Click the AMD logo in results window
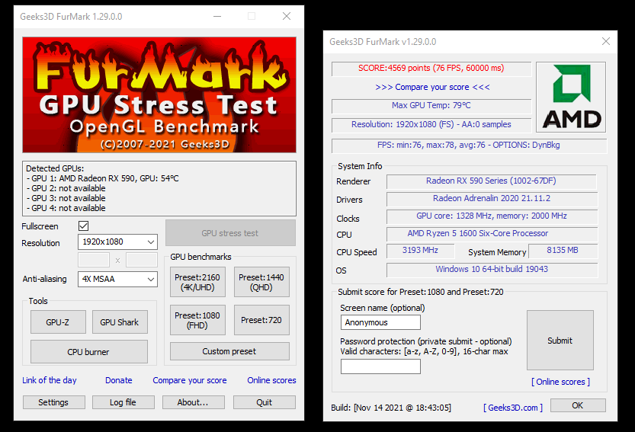This screenshot has width=635, height=432. [571, 98]
